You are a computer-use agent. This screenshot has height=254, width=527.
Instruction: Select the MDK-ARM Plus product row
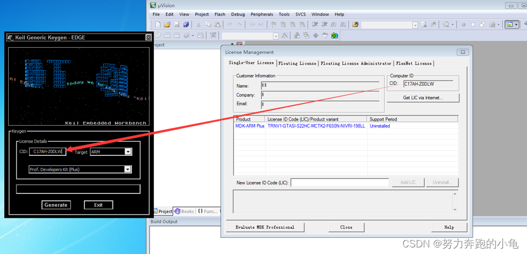click(345, 126)
